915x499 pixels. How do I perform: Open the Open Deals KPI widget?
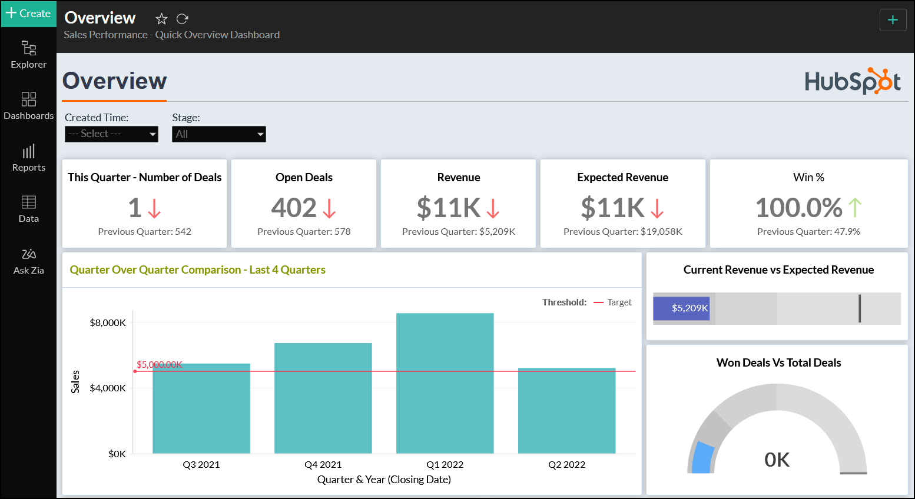[304, 204]
